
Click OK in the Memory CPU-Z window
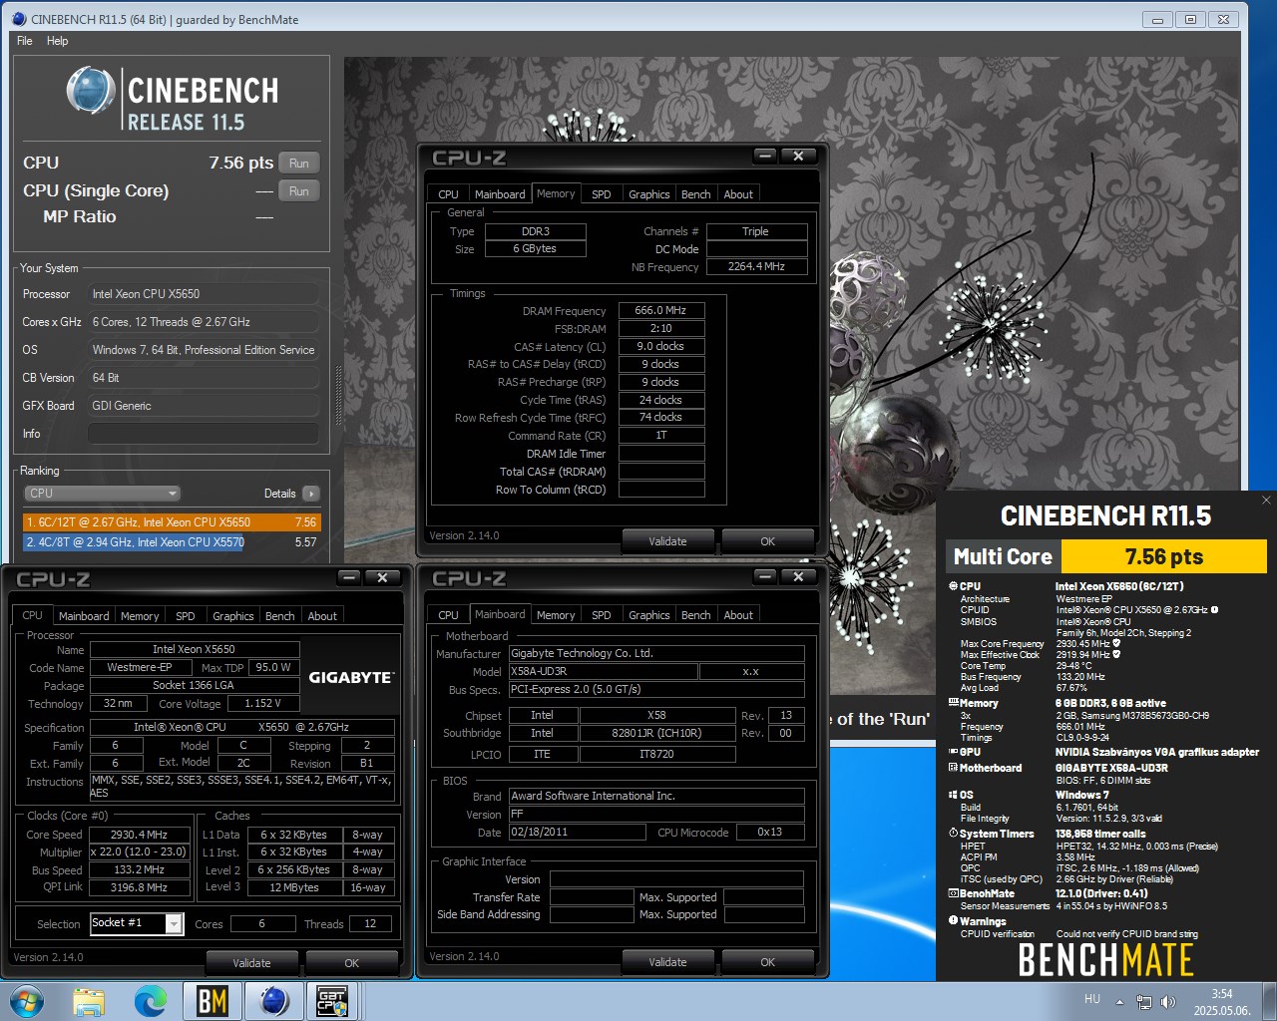pos(767,541)
